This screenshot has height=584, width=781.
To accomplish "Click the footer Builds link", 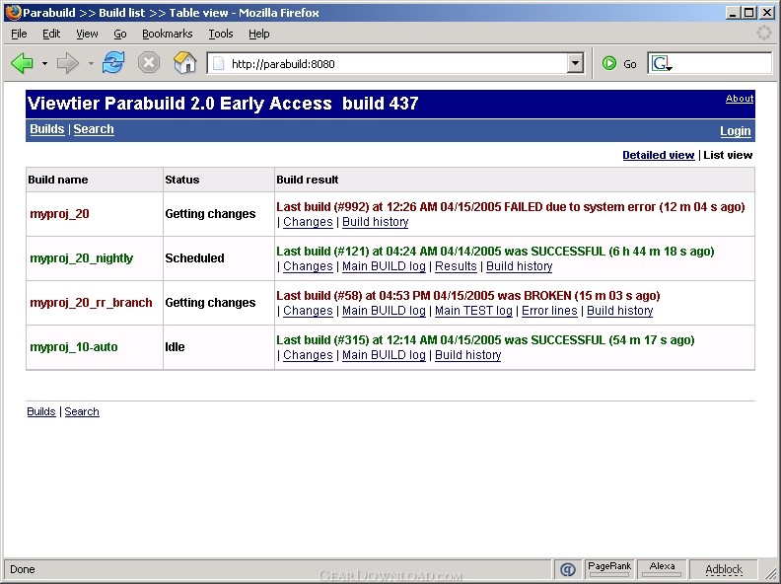I will 41,411.
